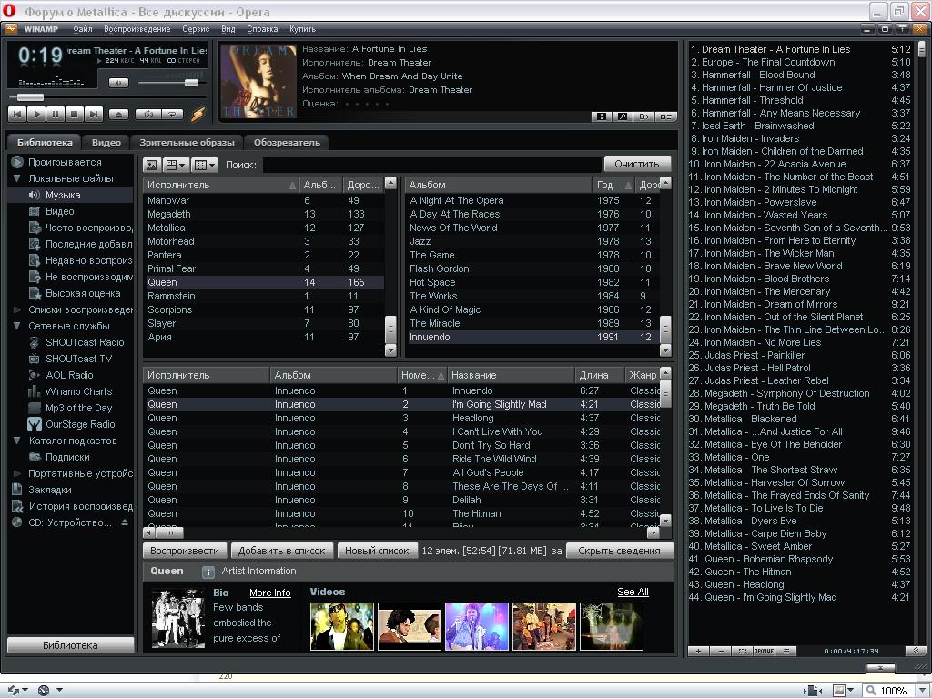
Task: Toggle repeat playback mode
Action: tap(171, 115)
